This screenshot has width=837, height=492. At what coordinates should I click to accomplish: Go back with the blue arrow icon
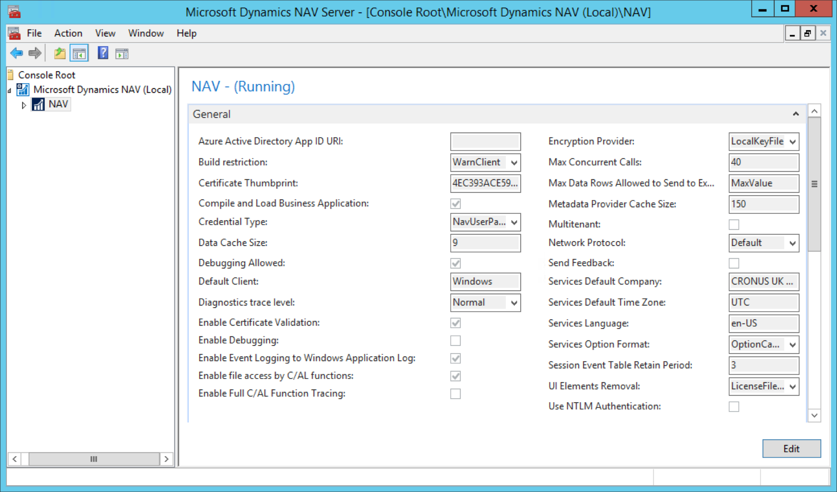point(17,53)
